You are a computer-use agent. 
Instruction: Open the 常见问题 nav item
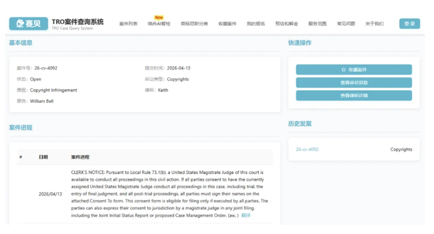346,24
